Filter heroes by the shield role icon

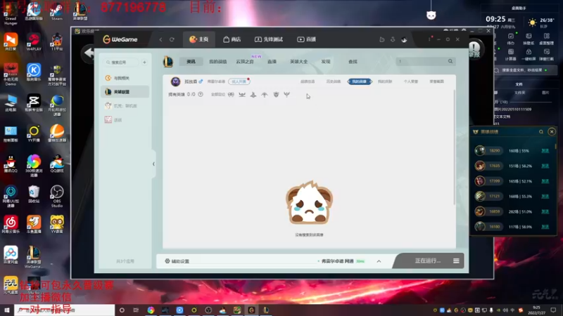[x=276, y=95]
